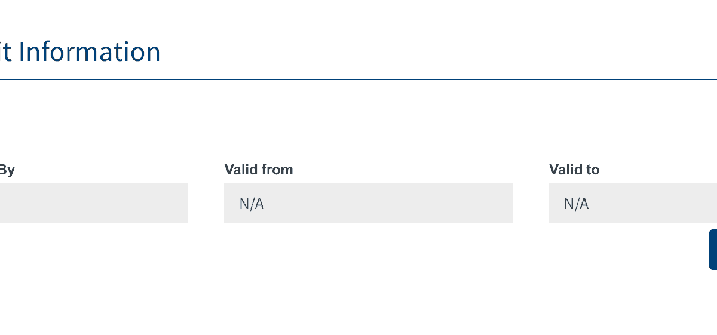
Task: Click the dark blue button at right edge
Action: pos(713,250)
